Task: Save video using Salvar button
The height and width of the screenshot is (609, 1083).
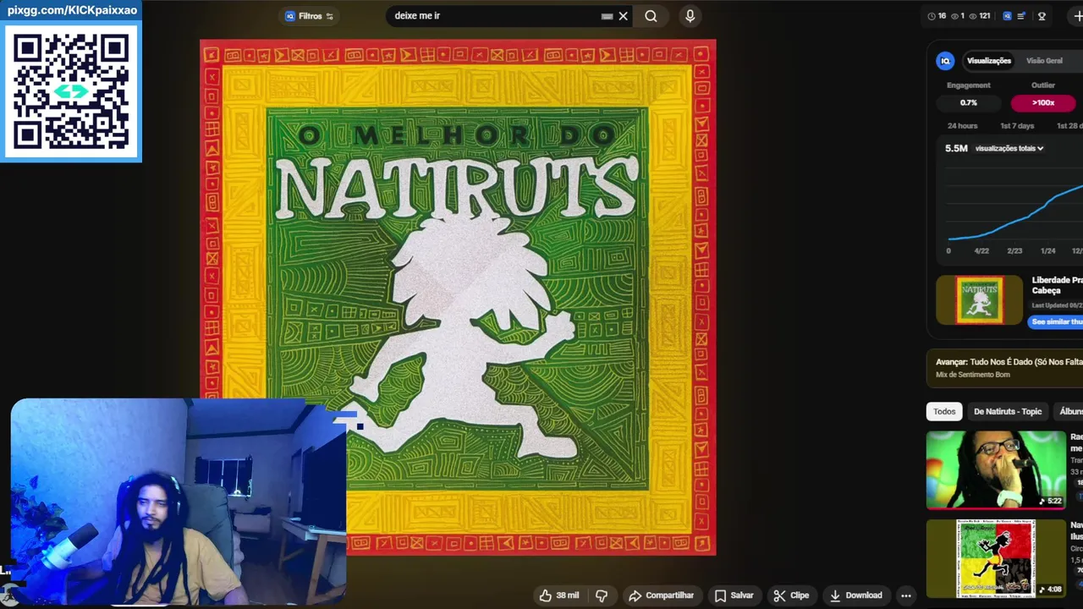Action: coord(734,595)
